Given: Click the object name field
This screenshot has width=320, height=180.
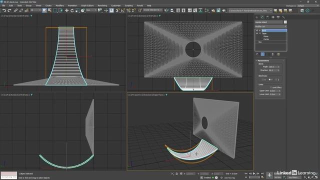Looking at the screenshot, I should (x=269, y=22).
